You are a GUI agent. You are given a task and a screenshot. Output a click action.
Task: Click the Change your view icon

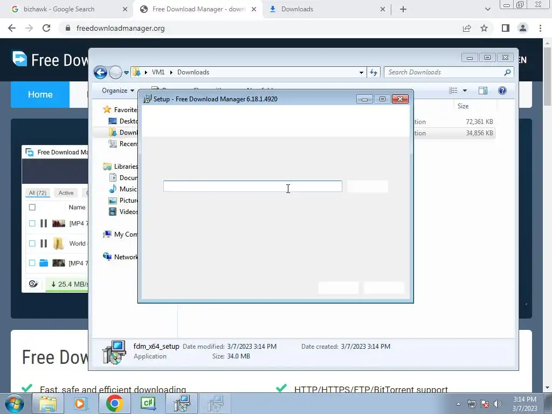pyautogui.click(x=453, y=91)
